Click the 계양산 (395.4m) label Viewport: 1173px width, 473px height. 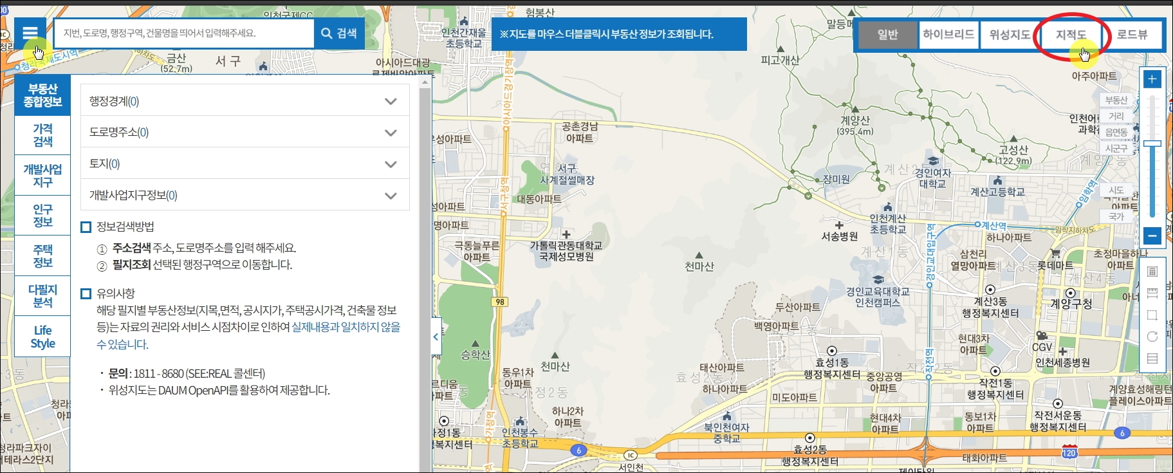(854, 125)
